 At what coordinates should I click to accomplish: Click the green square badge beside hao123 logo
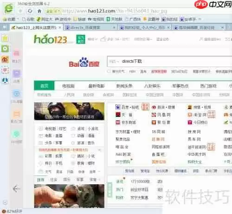(x=81, y=39)
